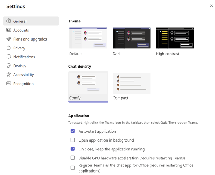This screenshot has width=215, height=175.
Task: Enable Open application in background
Action: pos(72,140)
